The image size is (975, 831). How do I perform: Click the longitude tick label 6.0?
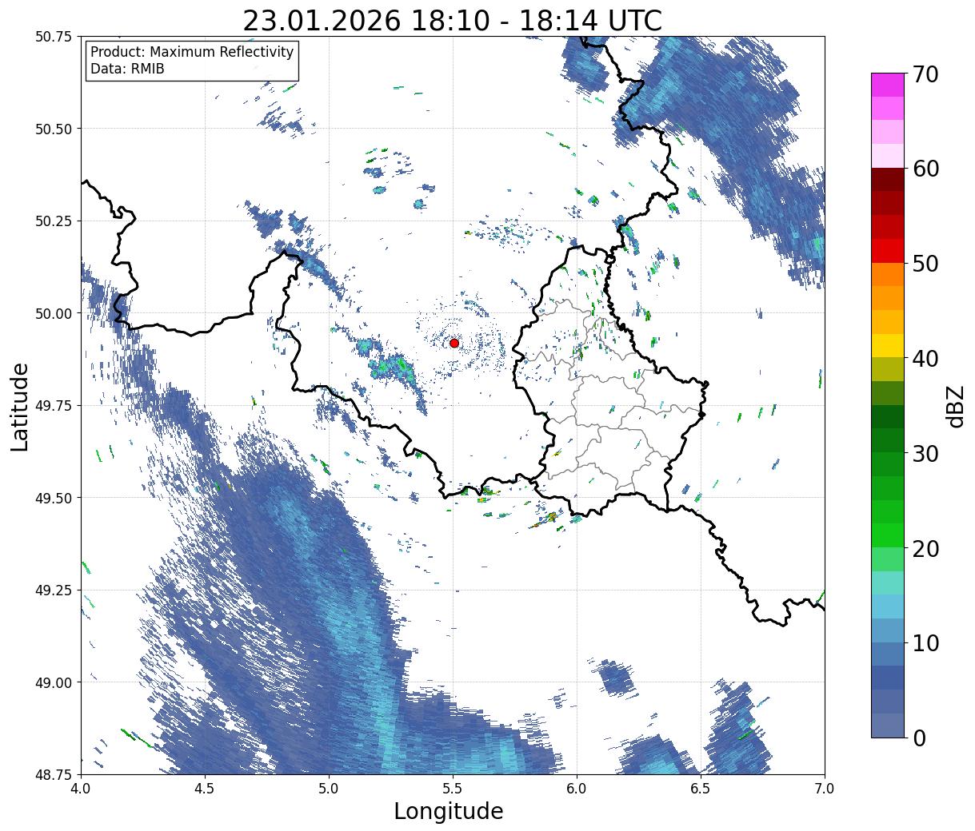tap(577, 789)
